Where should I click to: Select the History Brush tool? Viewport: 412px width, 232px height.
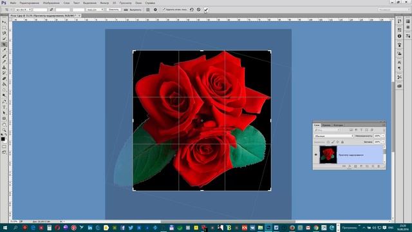tap(4, 73)
